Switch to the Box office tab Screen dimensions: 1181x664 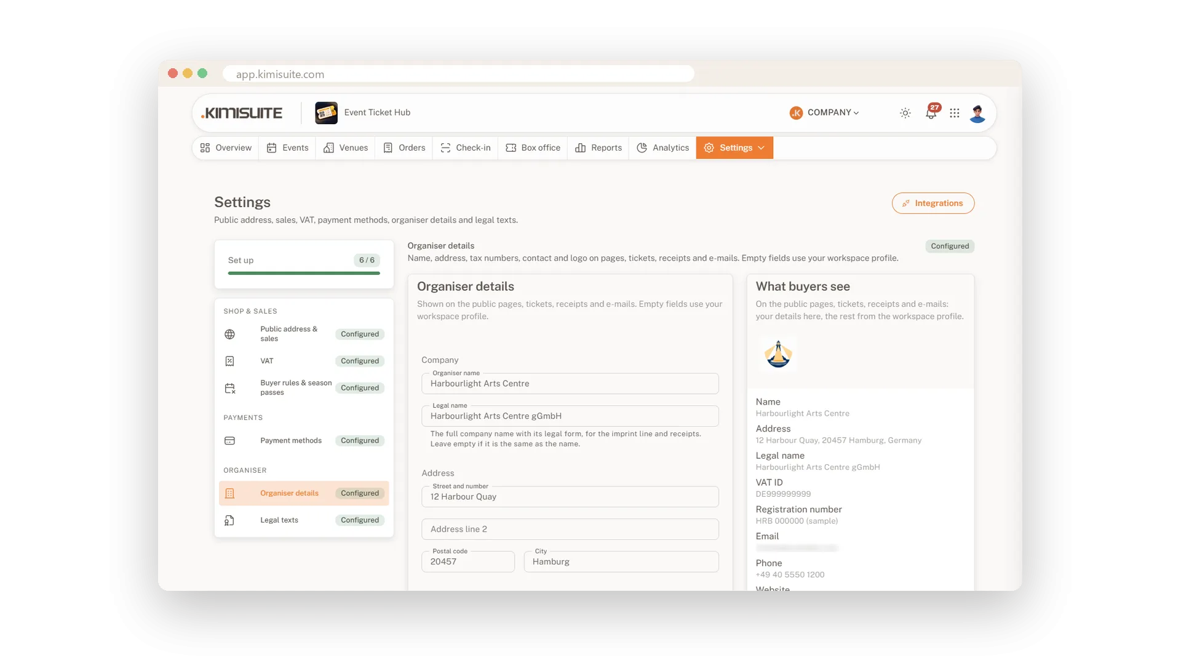[x=533, y=148]
